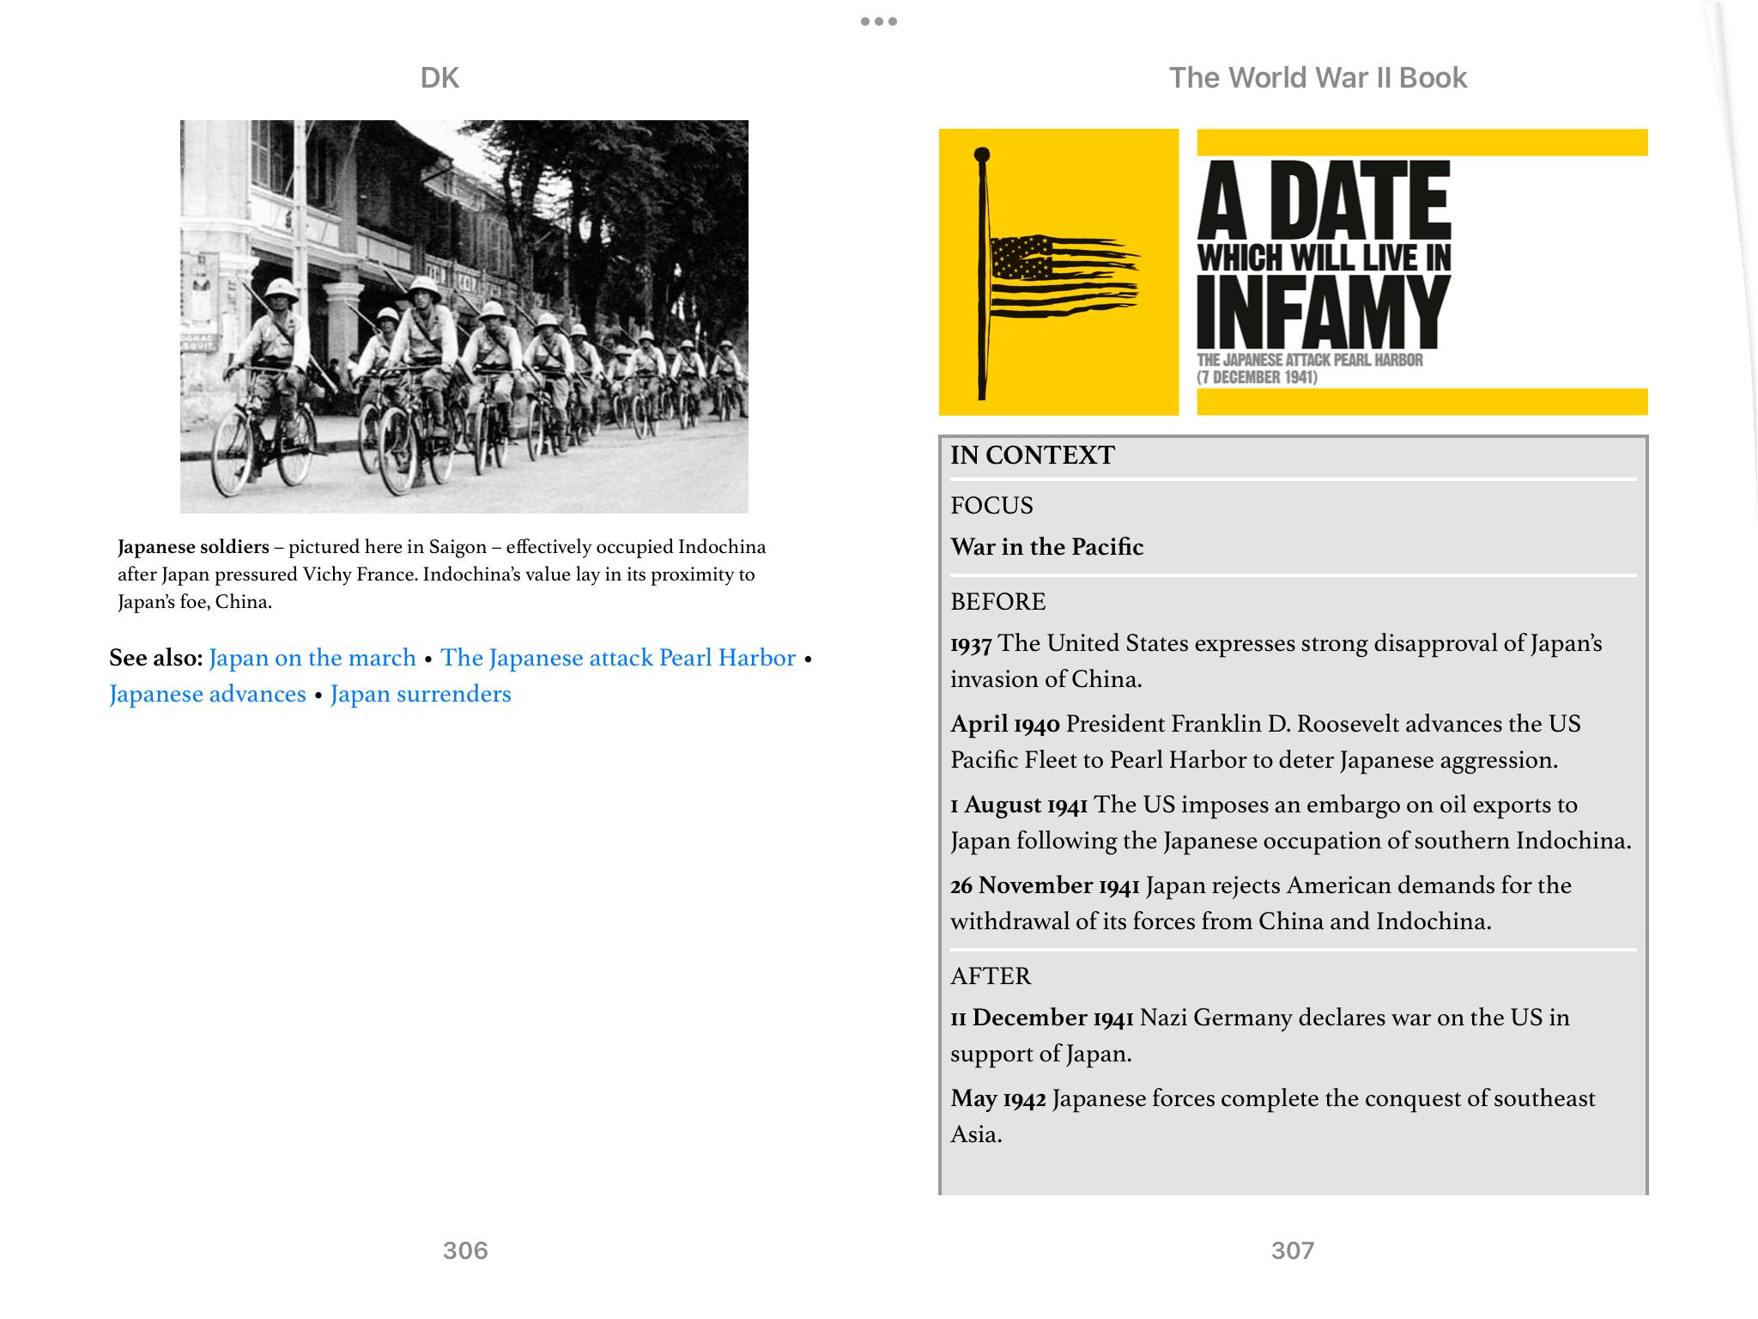Tap page number 307
This screenshot has width=1758, height=1319.
tap(1293, 1250)
